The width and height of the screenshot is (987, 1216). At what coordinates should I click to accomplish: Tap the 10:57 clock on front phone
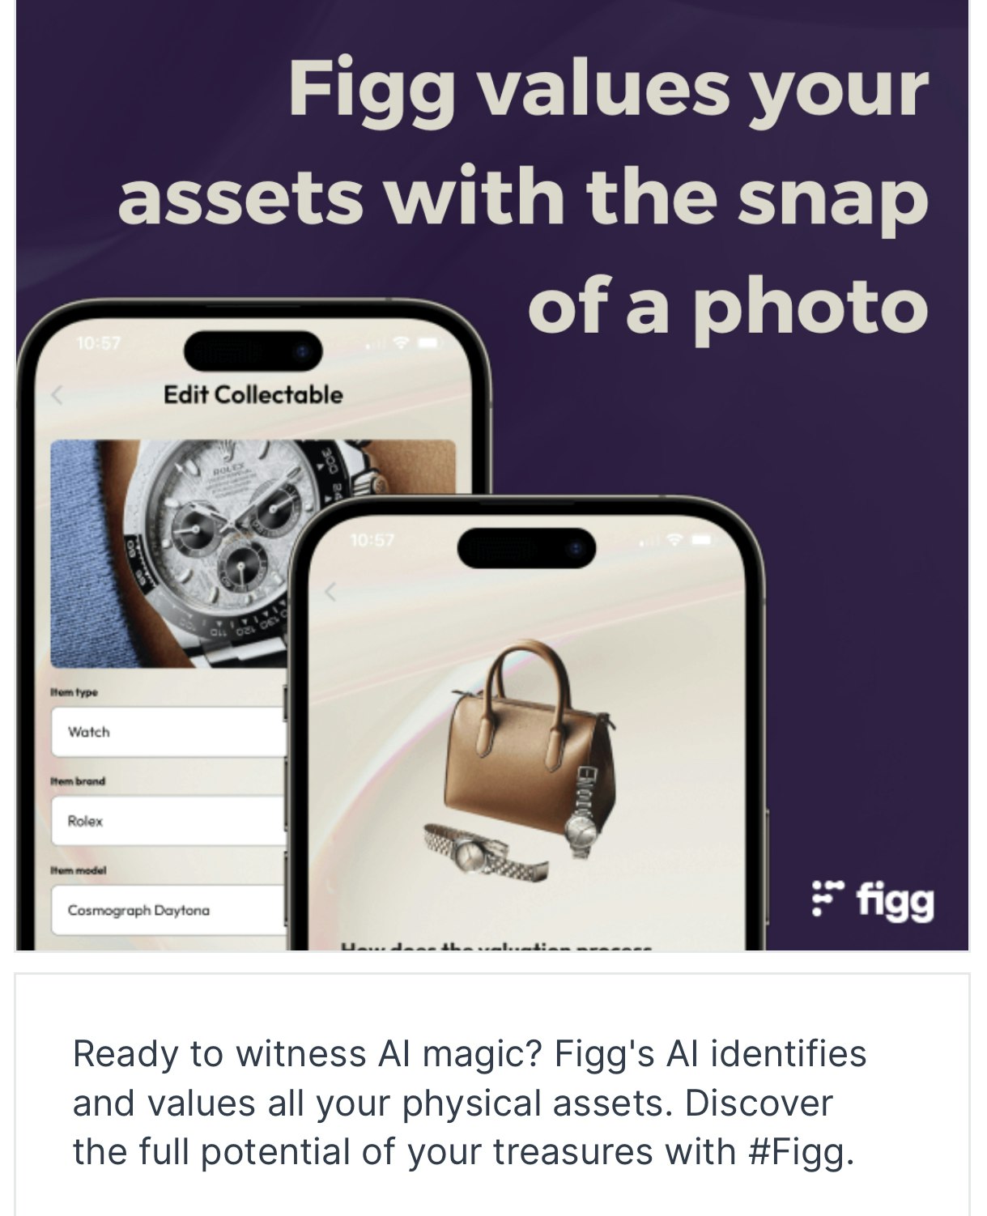372,540
